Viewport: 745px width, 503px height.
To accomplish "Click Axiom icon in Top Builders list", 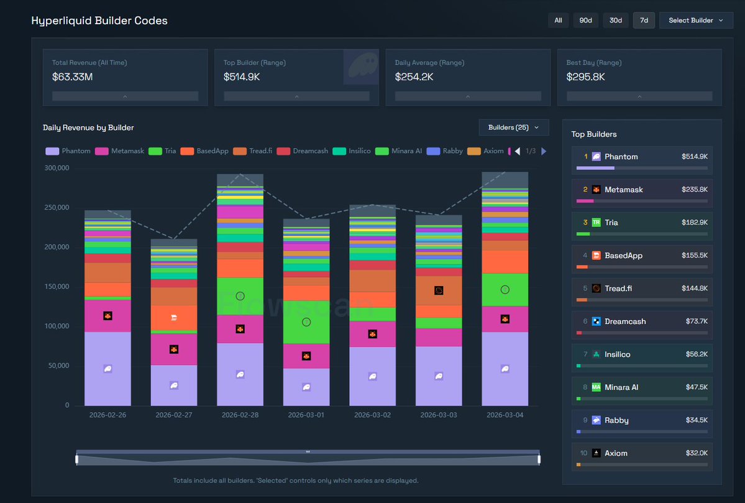I will coord(596,453).
